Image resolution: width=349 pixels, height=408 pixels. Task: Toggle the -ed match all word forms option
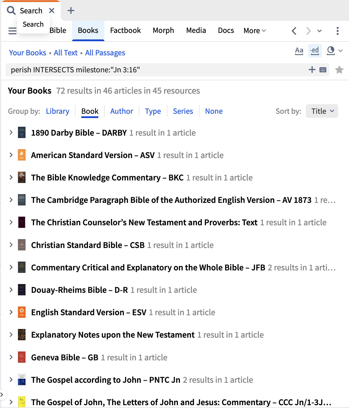[315, 51]
